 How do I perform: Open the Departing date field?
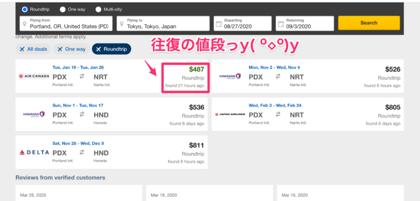(x=243, y=24)
